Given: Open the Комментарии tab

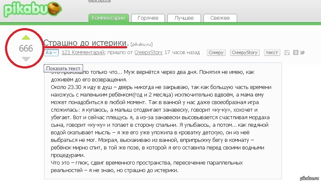Looking at the screenshot, I should 108,18.
